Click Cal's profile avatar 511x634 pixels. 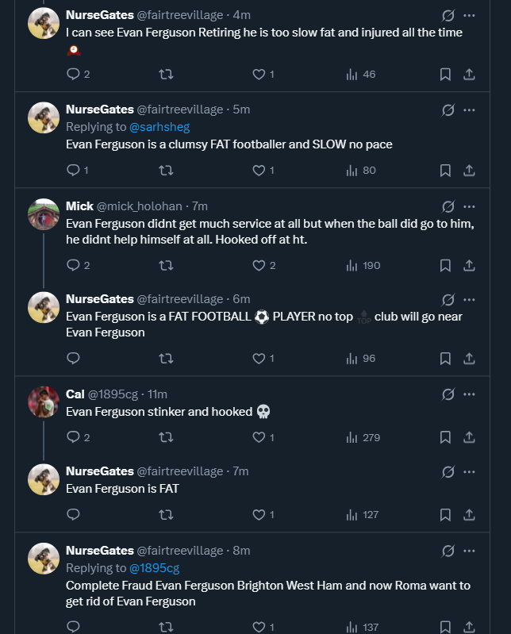(44, 402)
